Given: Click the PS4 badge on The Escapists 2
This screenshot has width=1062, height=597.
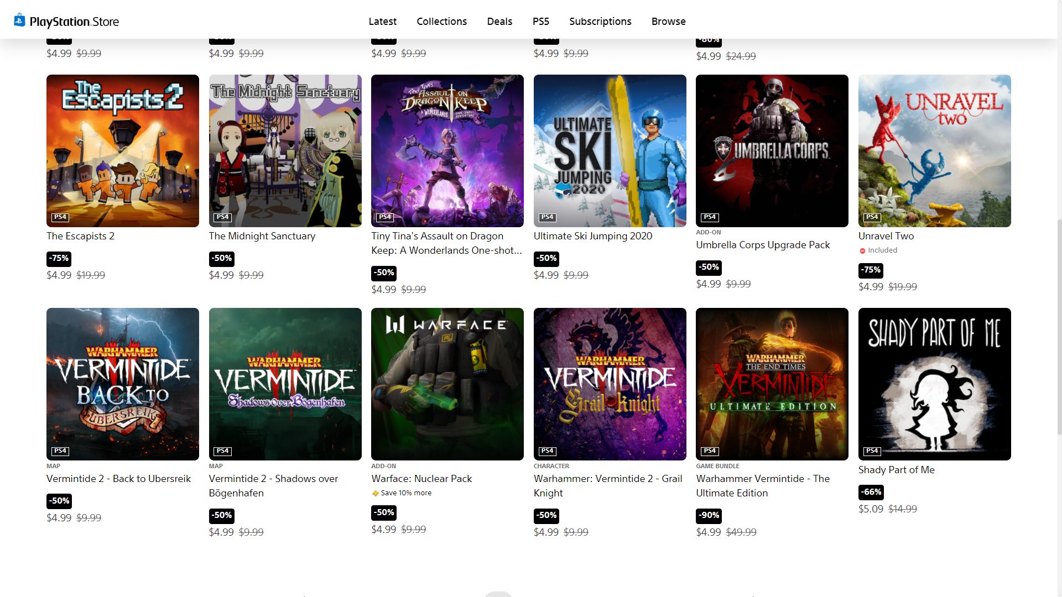Looking at the screenshot, I should click(60, 217).
